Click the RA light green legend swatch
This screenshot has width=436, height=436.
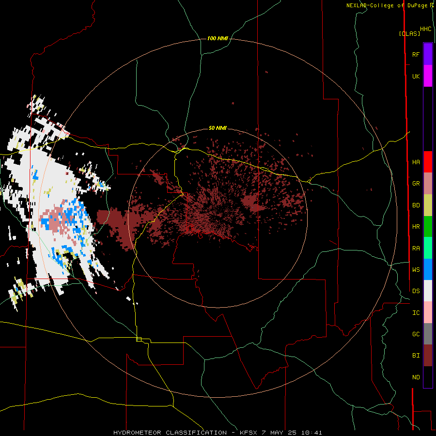(x=428, y=248)
